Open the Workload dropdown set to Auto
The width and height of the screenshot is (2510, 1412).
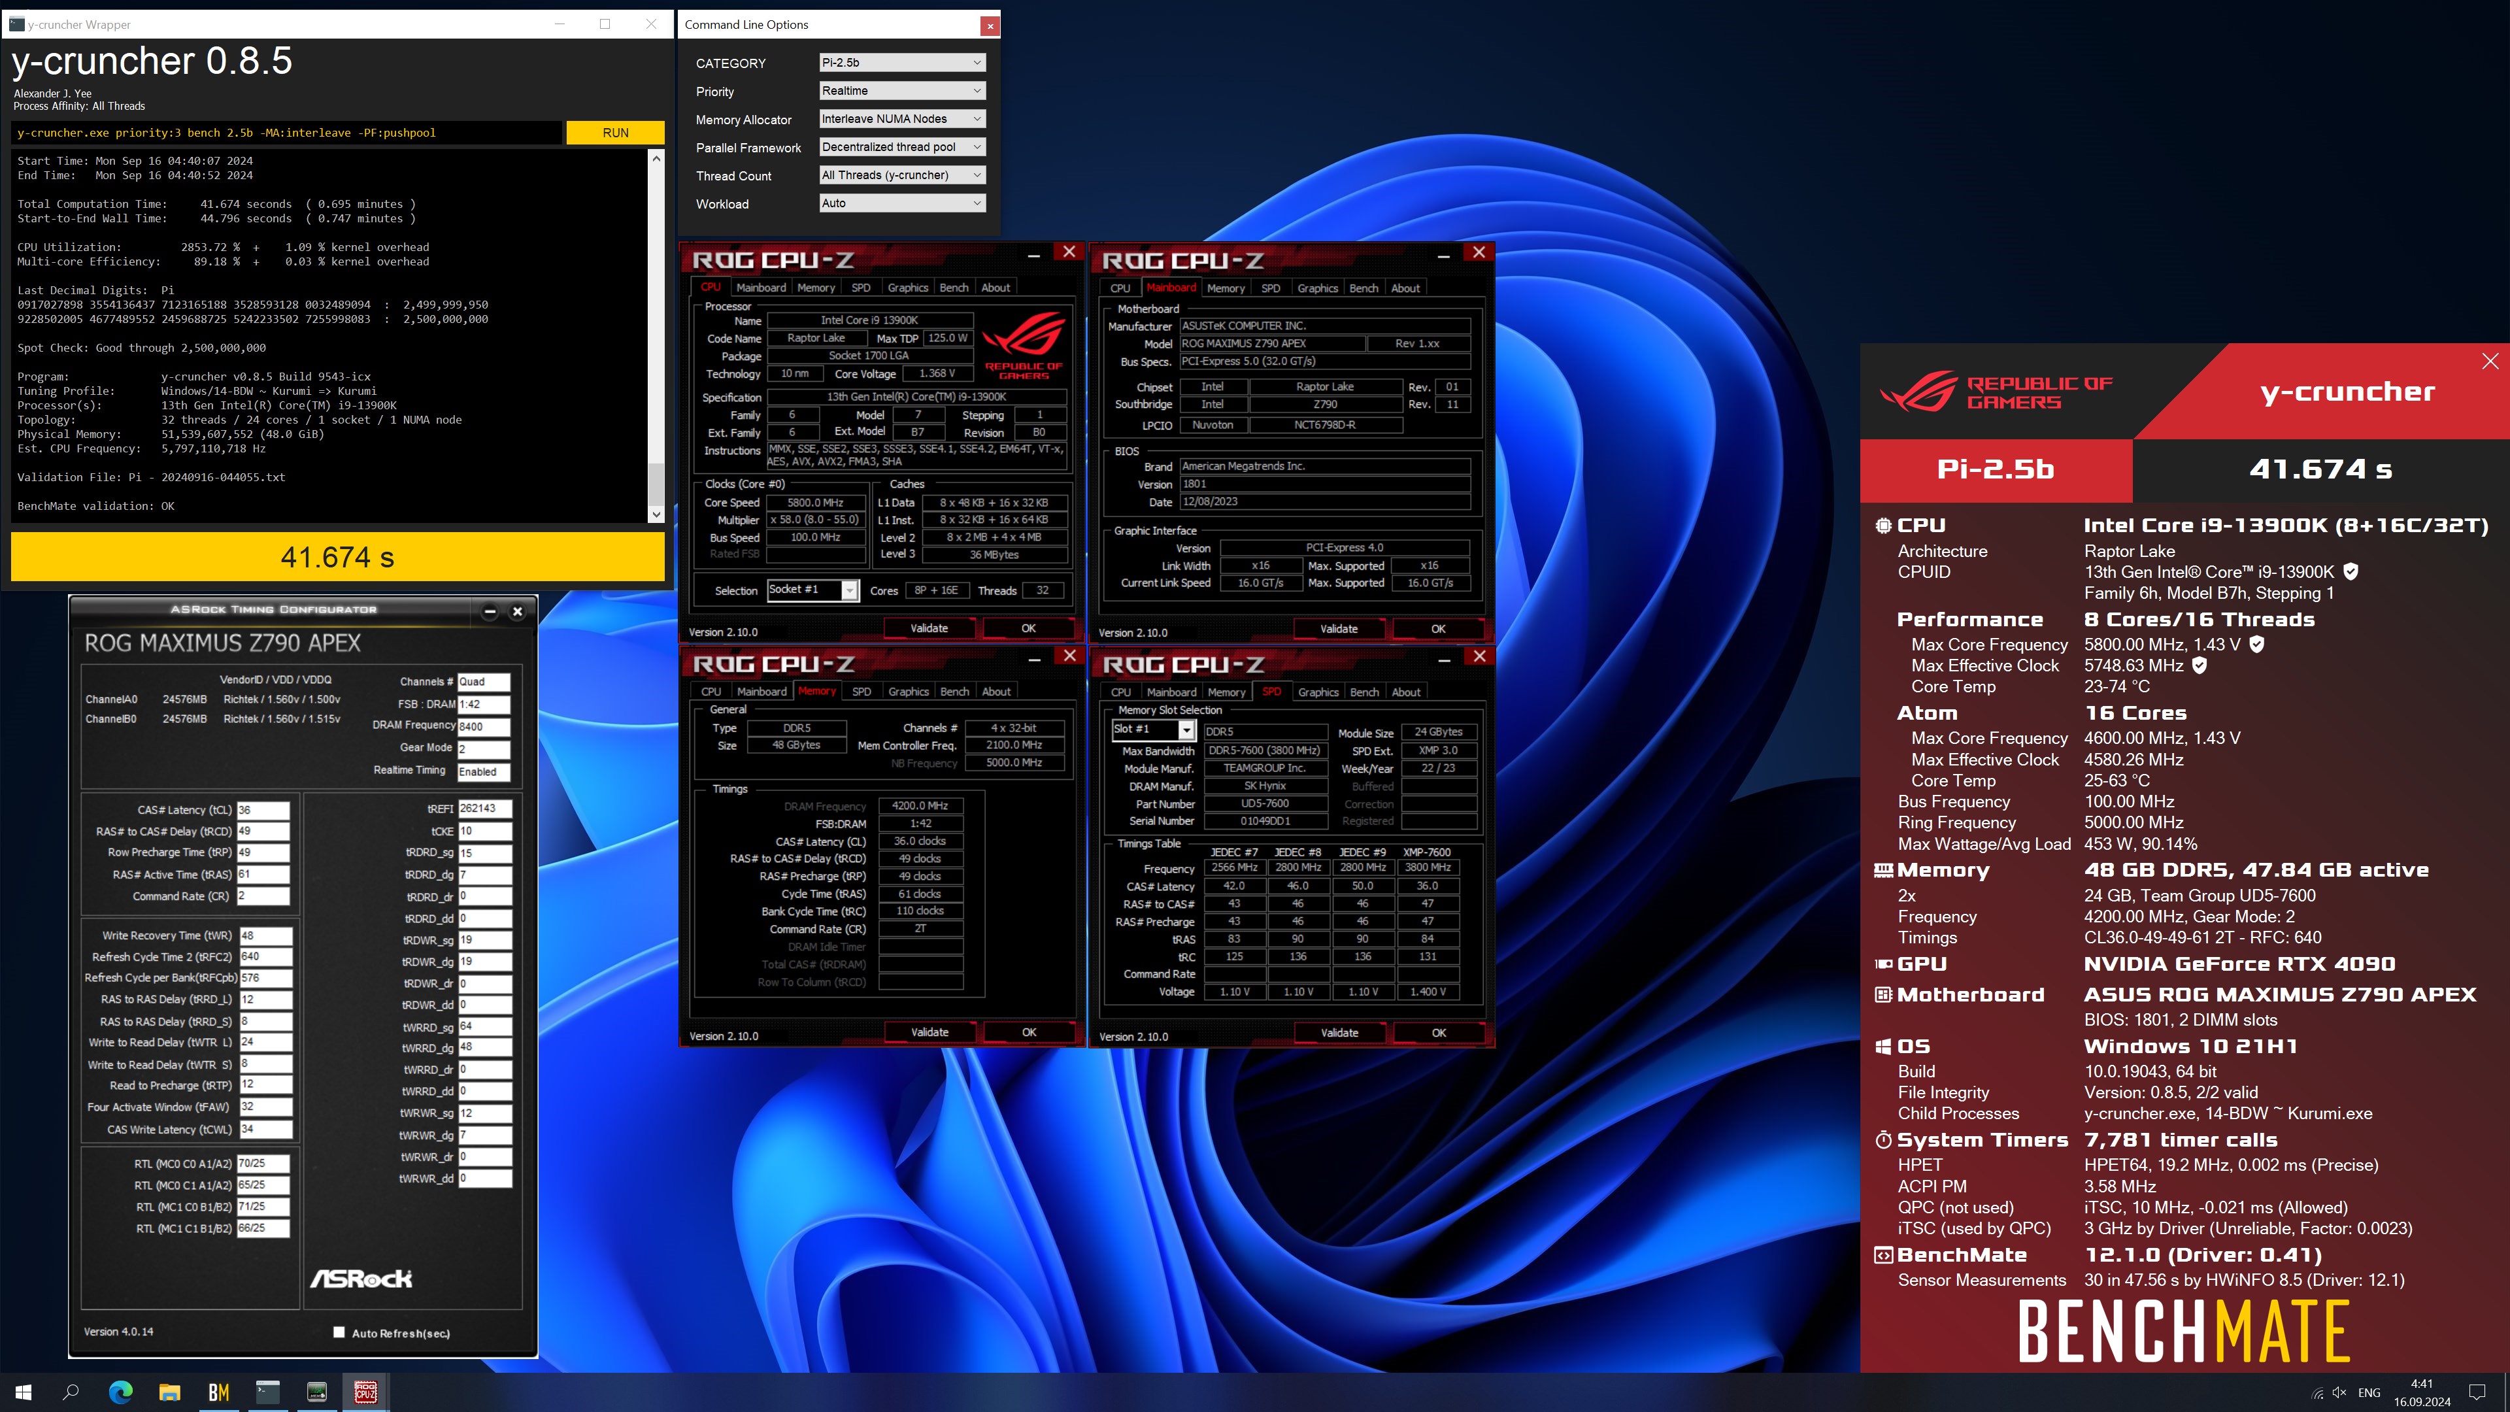point(902,204)
